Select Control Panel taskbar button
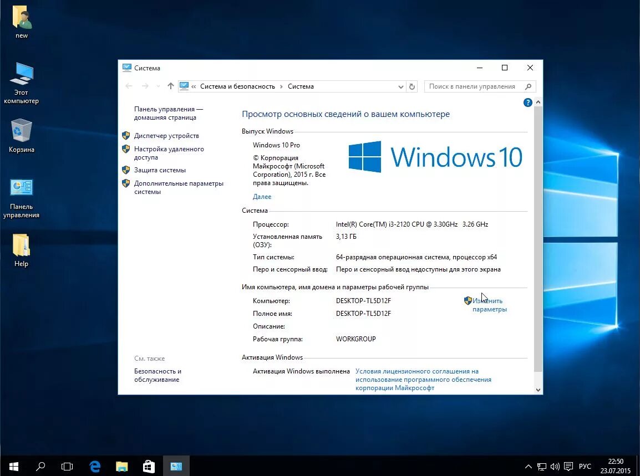Viewport: 640px width, 476px height. point(176,466)
